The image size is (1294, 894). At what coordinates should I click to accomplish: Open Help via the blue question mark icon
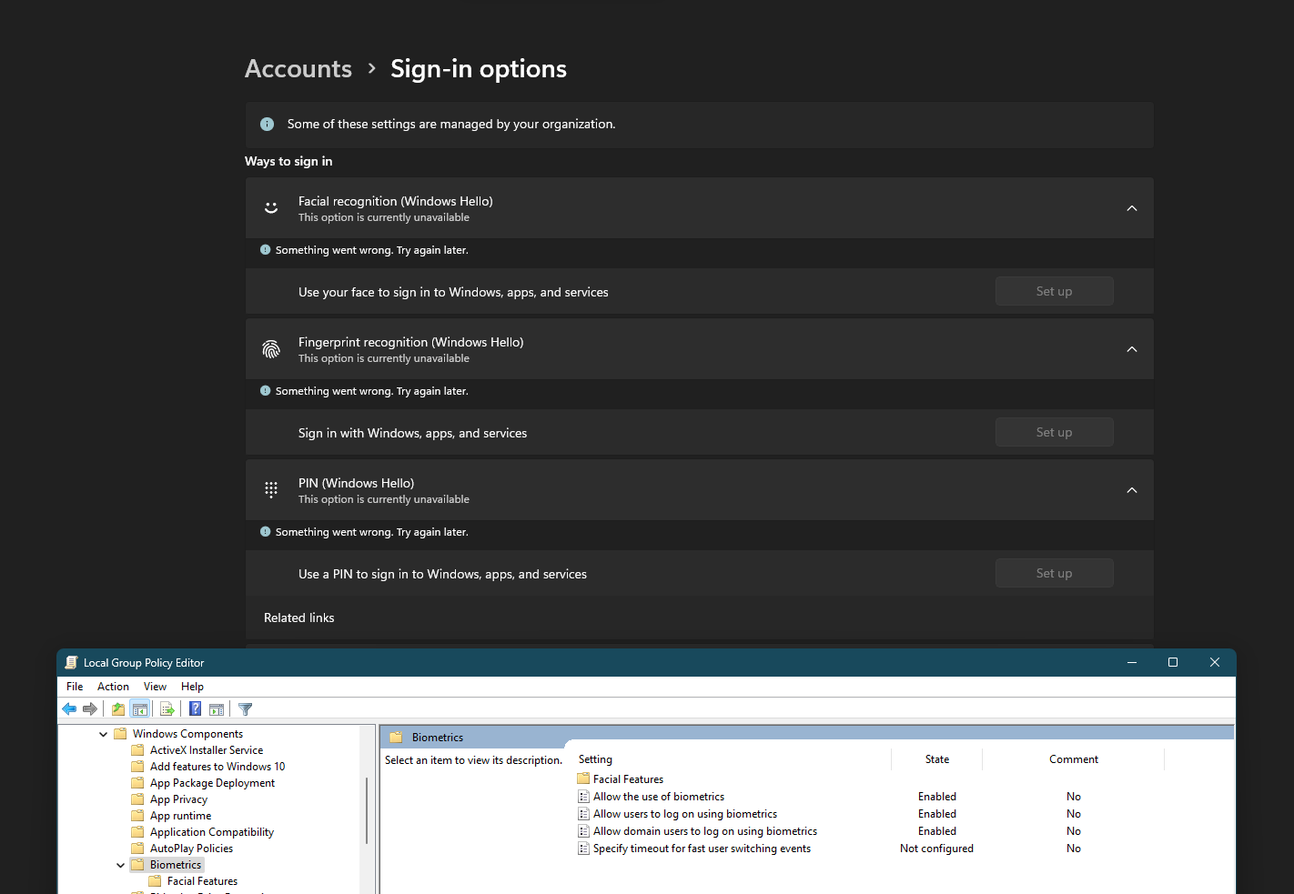coord(195,709)
